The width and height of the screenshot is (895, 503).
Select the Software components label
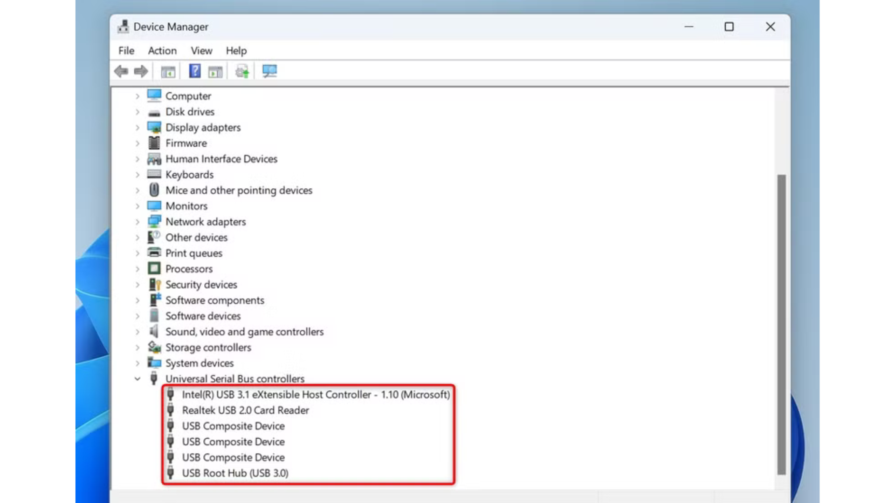[x=215, y=300]
